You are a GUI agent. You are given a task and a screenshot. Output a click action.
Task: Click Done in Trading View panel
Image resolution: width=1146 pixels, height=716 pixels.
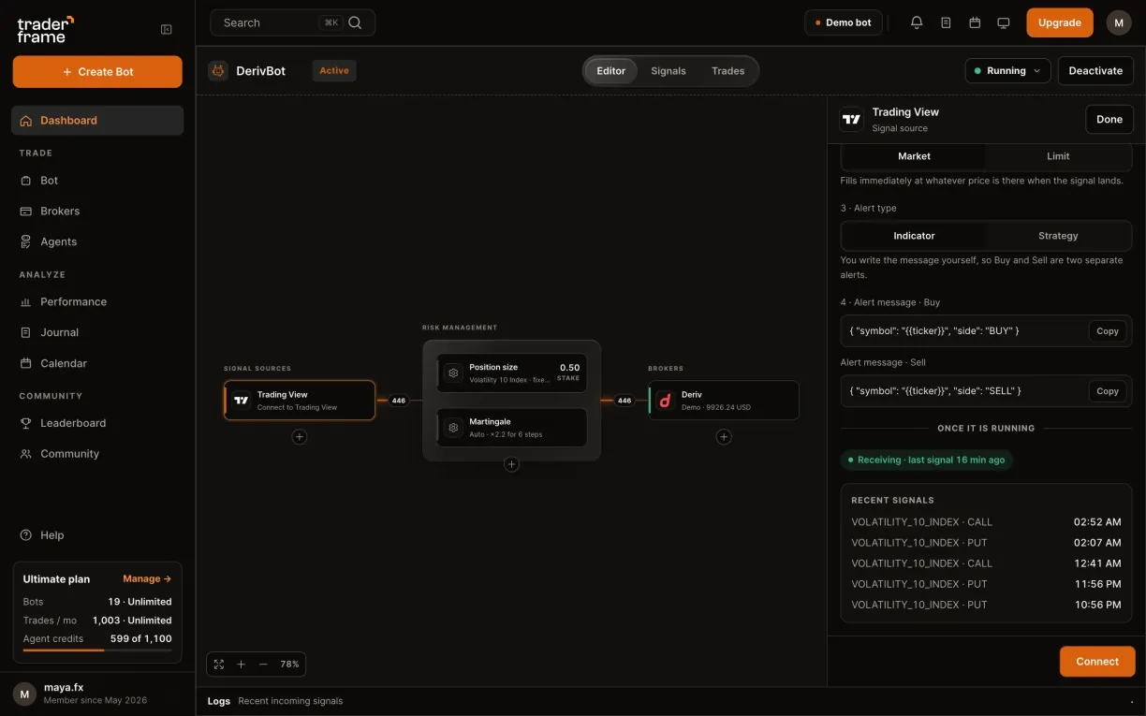point(1109,119)
